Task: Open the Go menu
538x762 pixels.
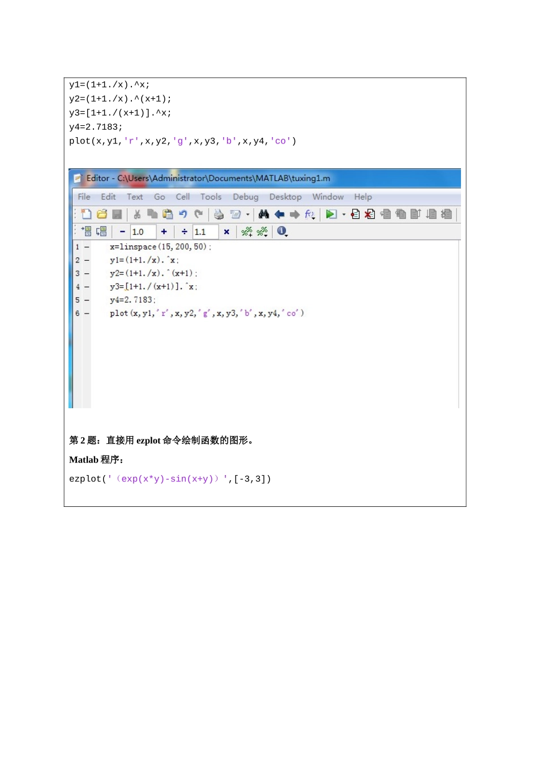Action: click(160, 197)
